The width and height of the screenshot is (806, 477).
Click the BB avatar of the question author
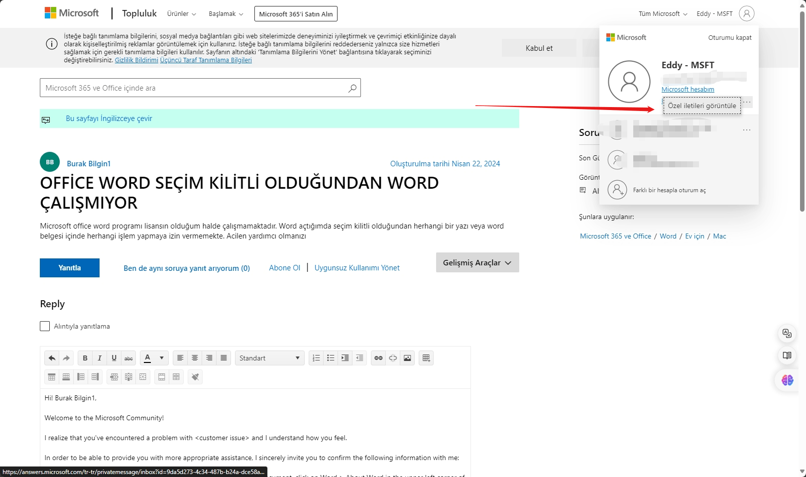point(50,162)
